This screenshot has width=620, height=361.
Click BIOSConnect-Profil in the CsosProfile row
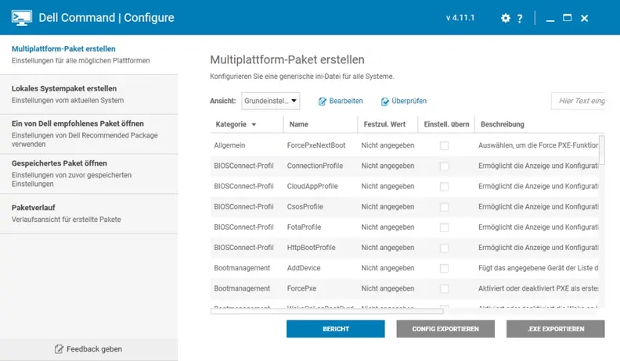point(243,207)
